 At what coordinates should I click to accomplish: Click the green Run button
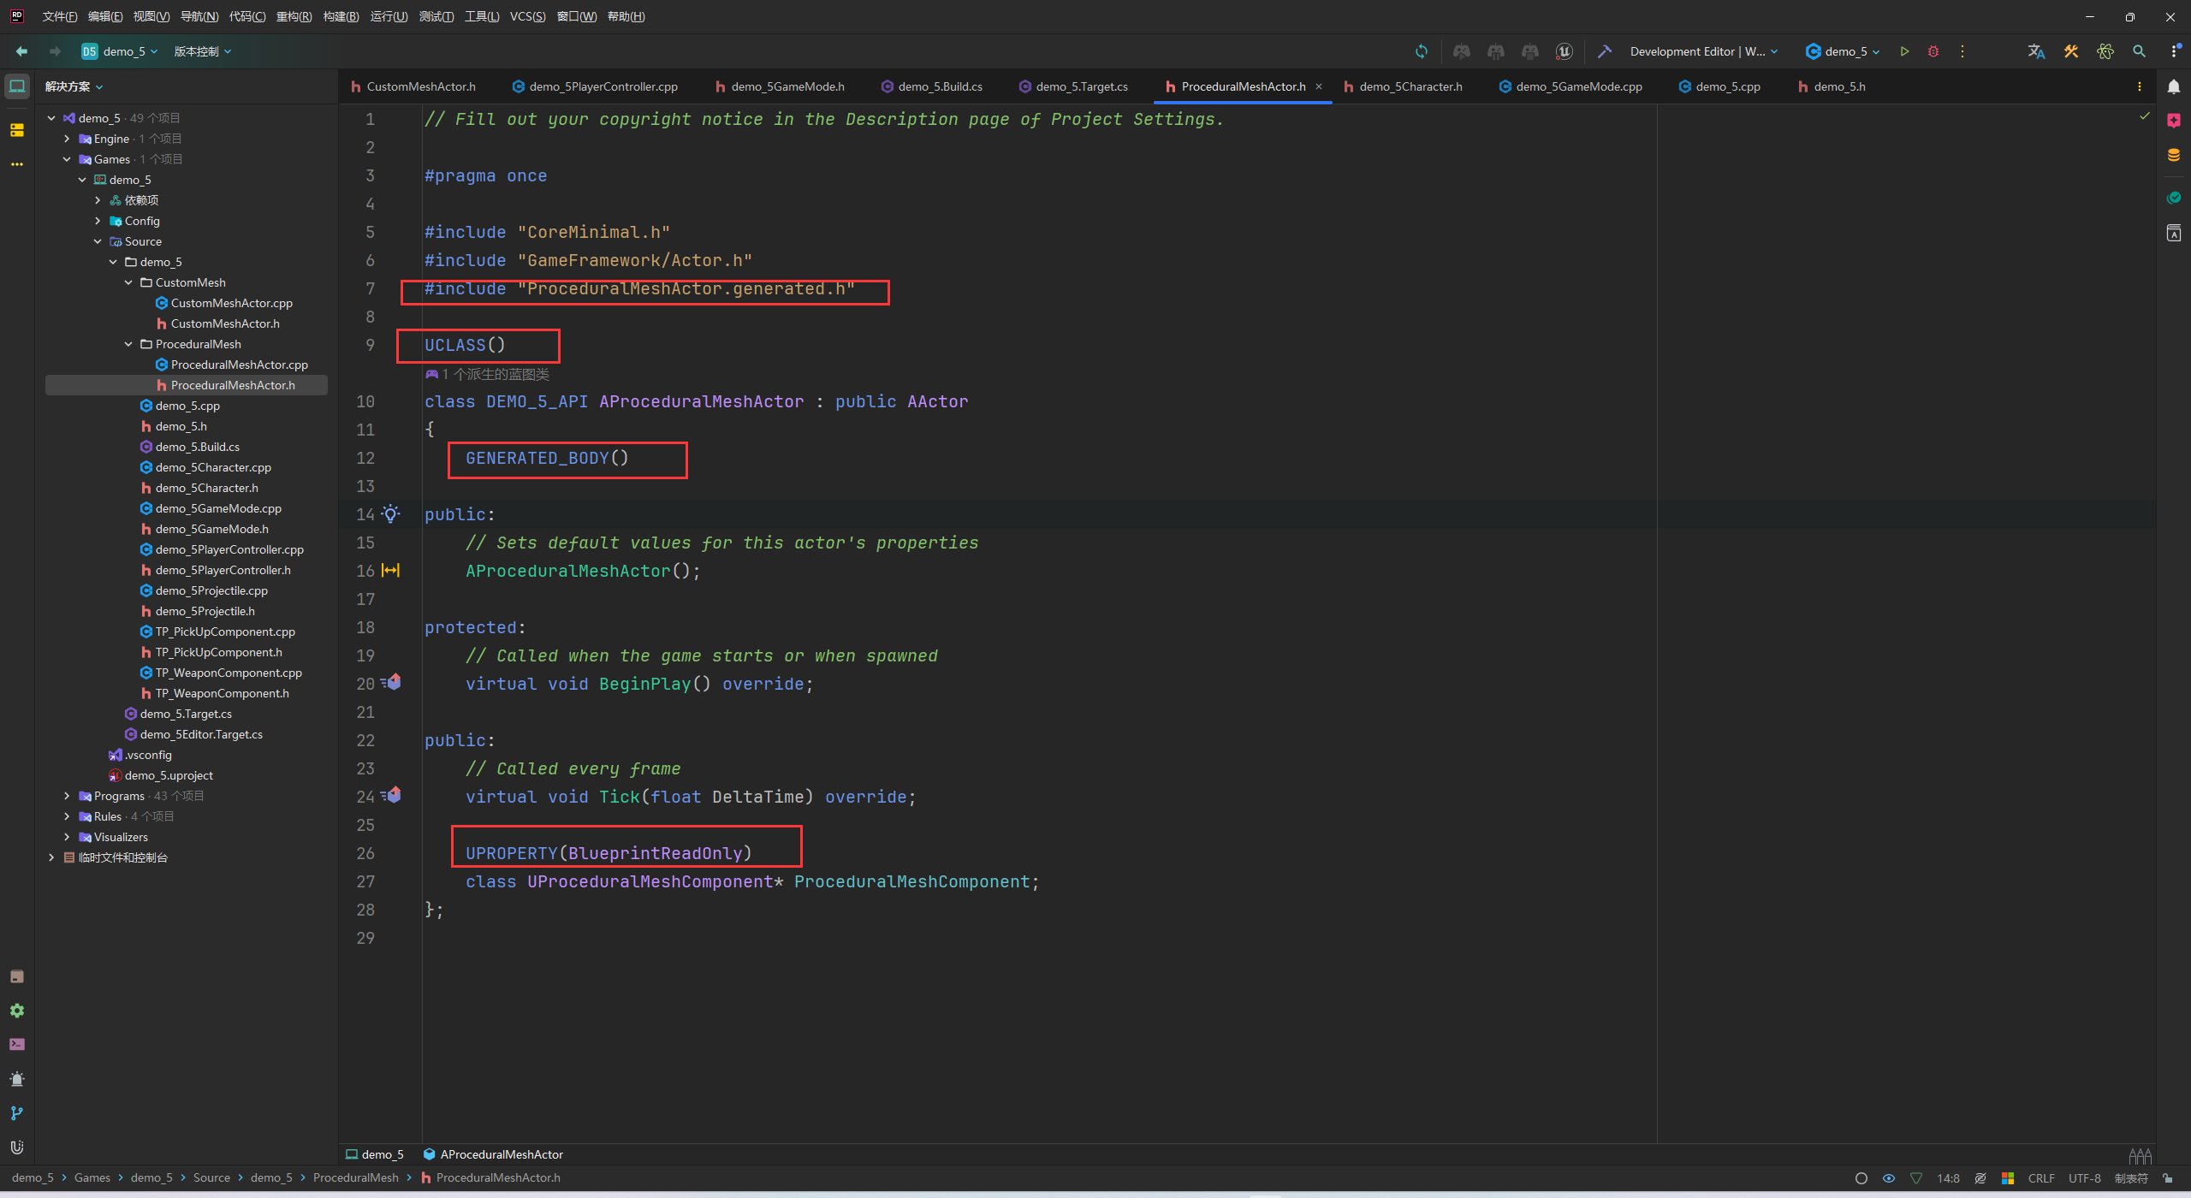(1904, 51)
